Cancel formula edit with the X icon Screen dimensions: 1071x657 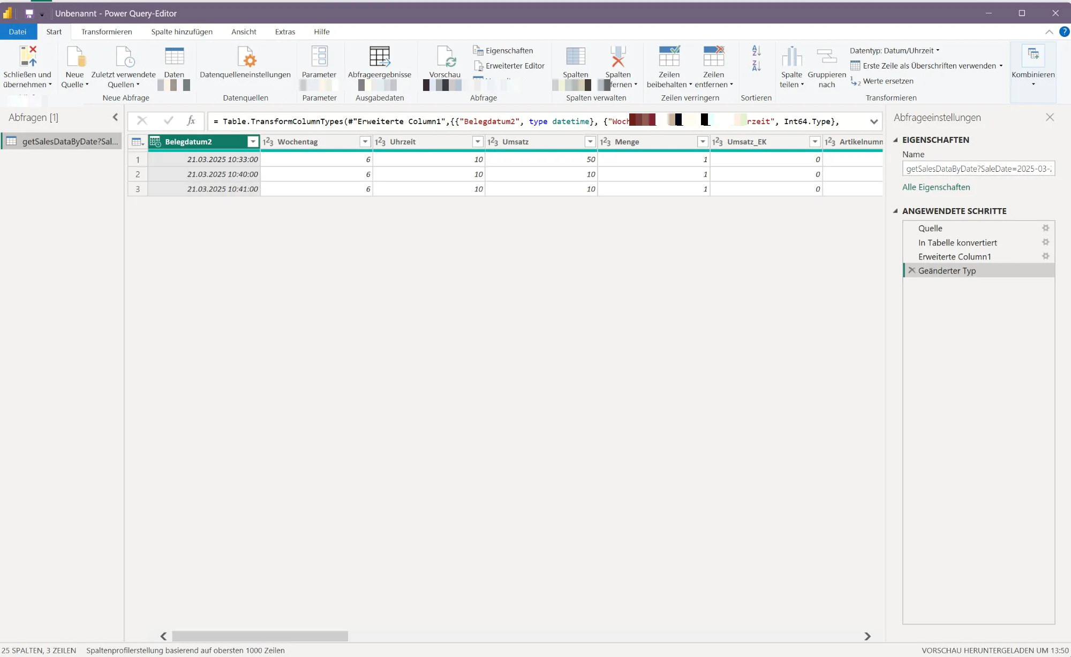[142, 121]
